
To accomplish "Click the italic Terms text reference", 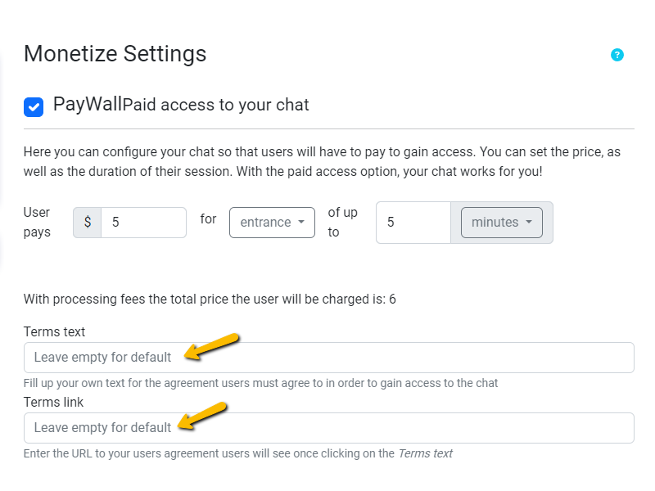I will [x=425, y=453].
